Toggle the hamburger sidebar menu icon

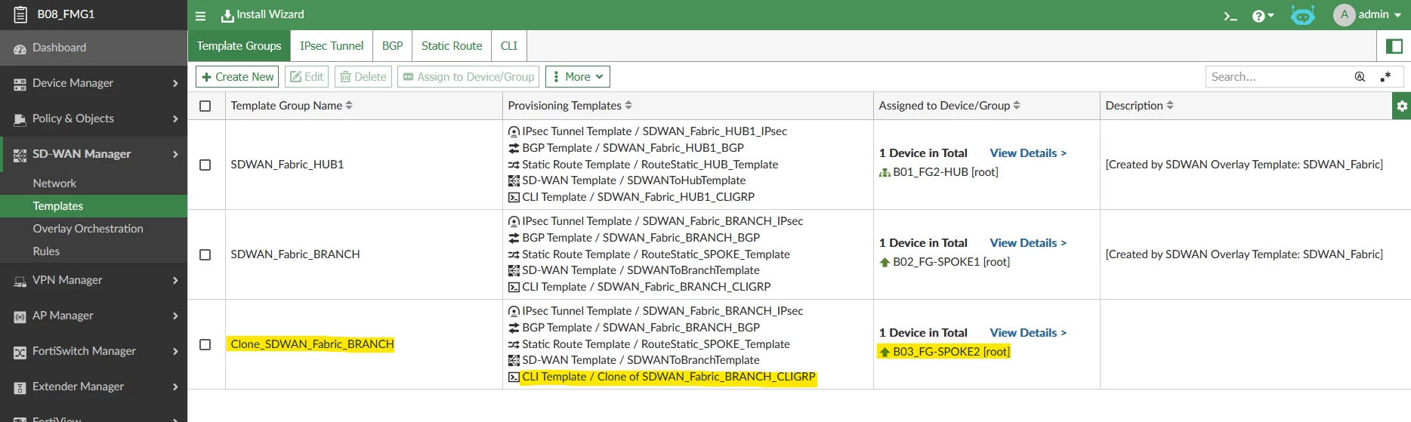coord(200,16)
